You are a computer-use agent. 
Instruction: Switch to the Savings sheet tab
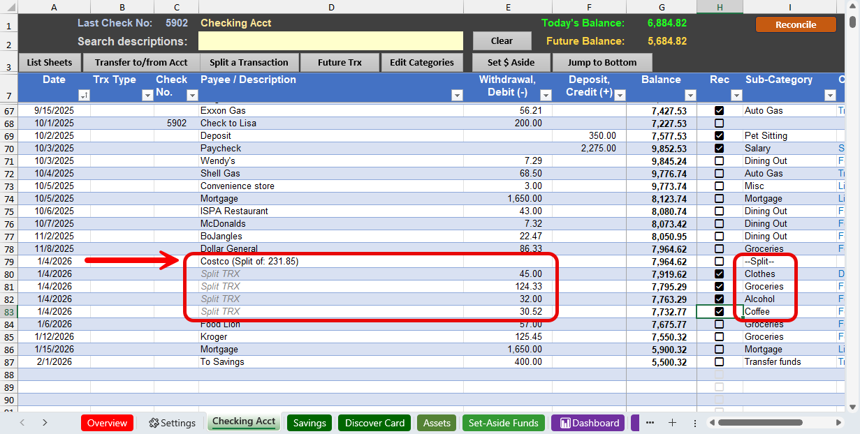click(x=309, y=423)
